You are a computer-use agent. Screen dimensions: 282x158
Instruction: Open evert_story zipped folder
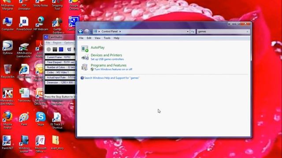click(x=57, y=143)
